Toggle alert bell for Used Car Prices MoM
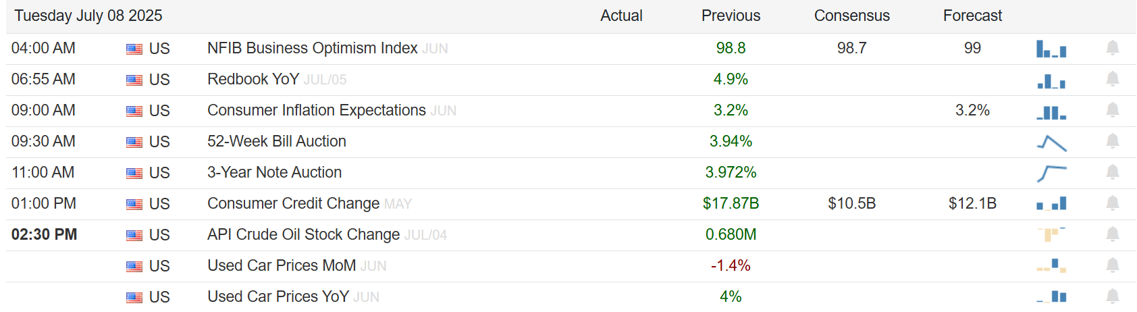The height and width of the screenshot is (312, 1137). point(1113,265)
